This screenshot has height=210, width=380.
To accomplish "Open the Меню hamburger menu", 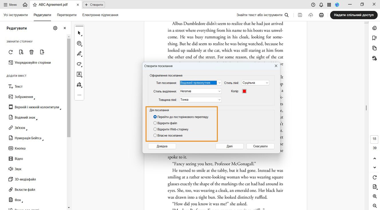I will 11,5.
